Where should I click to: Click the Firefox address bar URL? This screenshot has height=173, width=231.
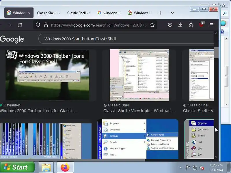[x=99, y=25]
